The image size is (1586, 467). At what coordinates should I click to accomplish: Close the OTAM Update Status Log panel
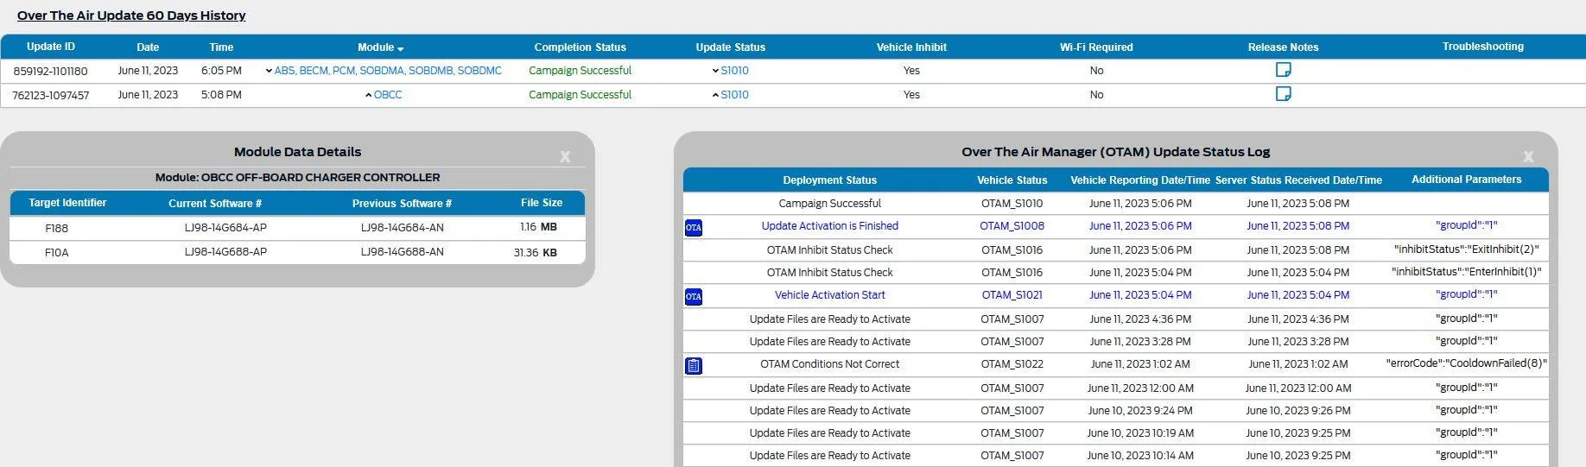pos(1528,156)
